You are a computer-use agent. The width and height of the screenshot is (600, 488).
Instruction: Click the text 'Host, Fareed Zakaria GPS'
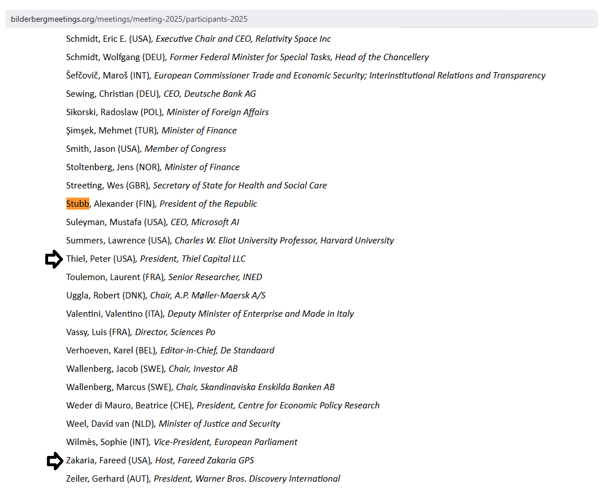pos(204,461)
